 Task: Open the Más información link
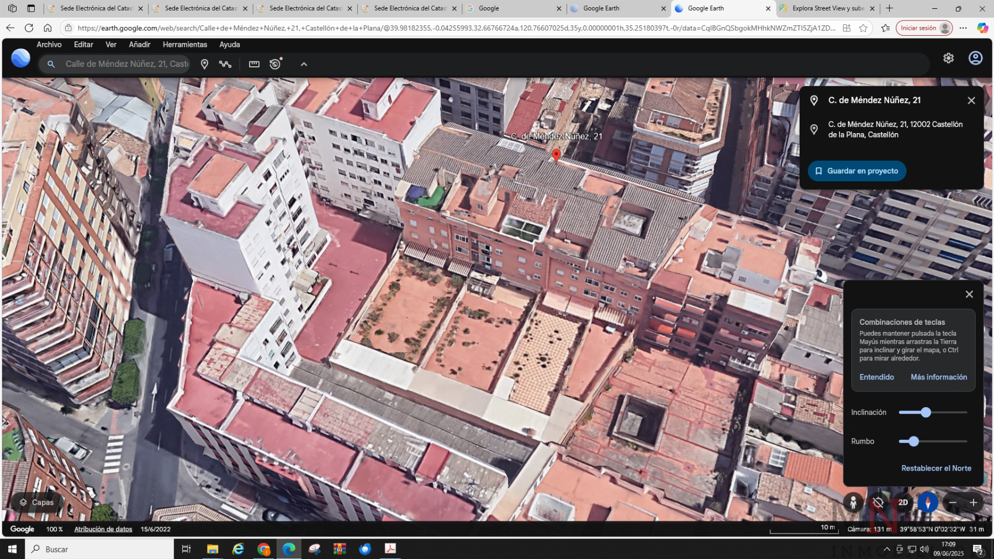(939, 377)
